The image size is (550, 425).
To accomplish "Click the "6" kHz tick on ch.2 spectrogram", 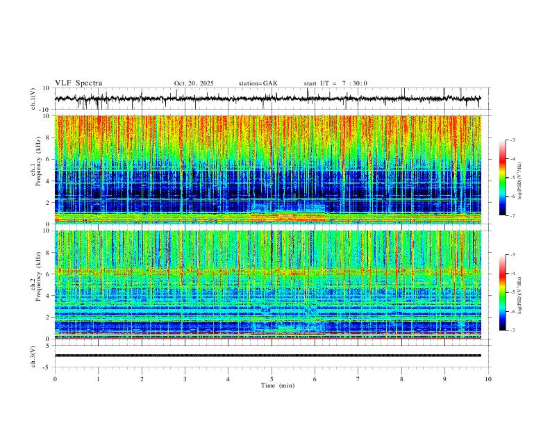I will (49, 274).
